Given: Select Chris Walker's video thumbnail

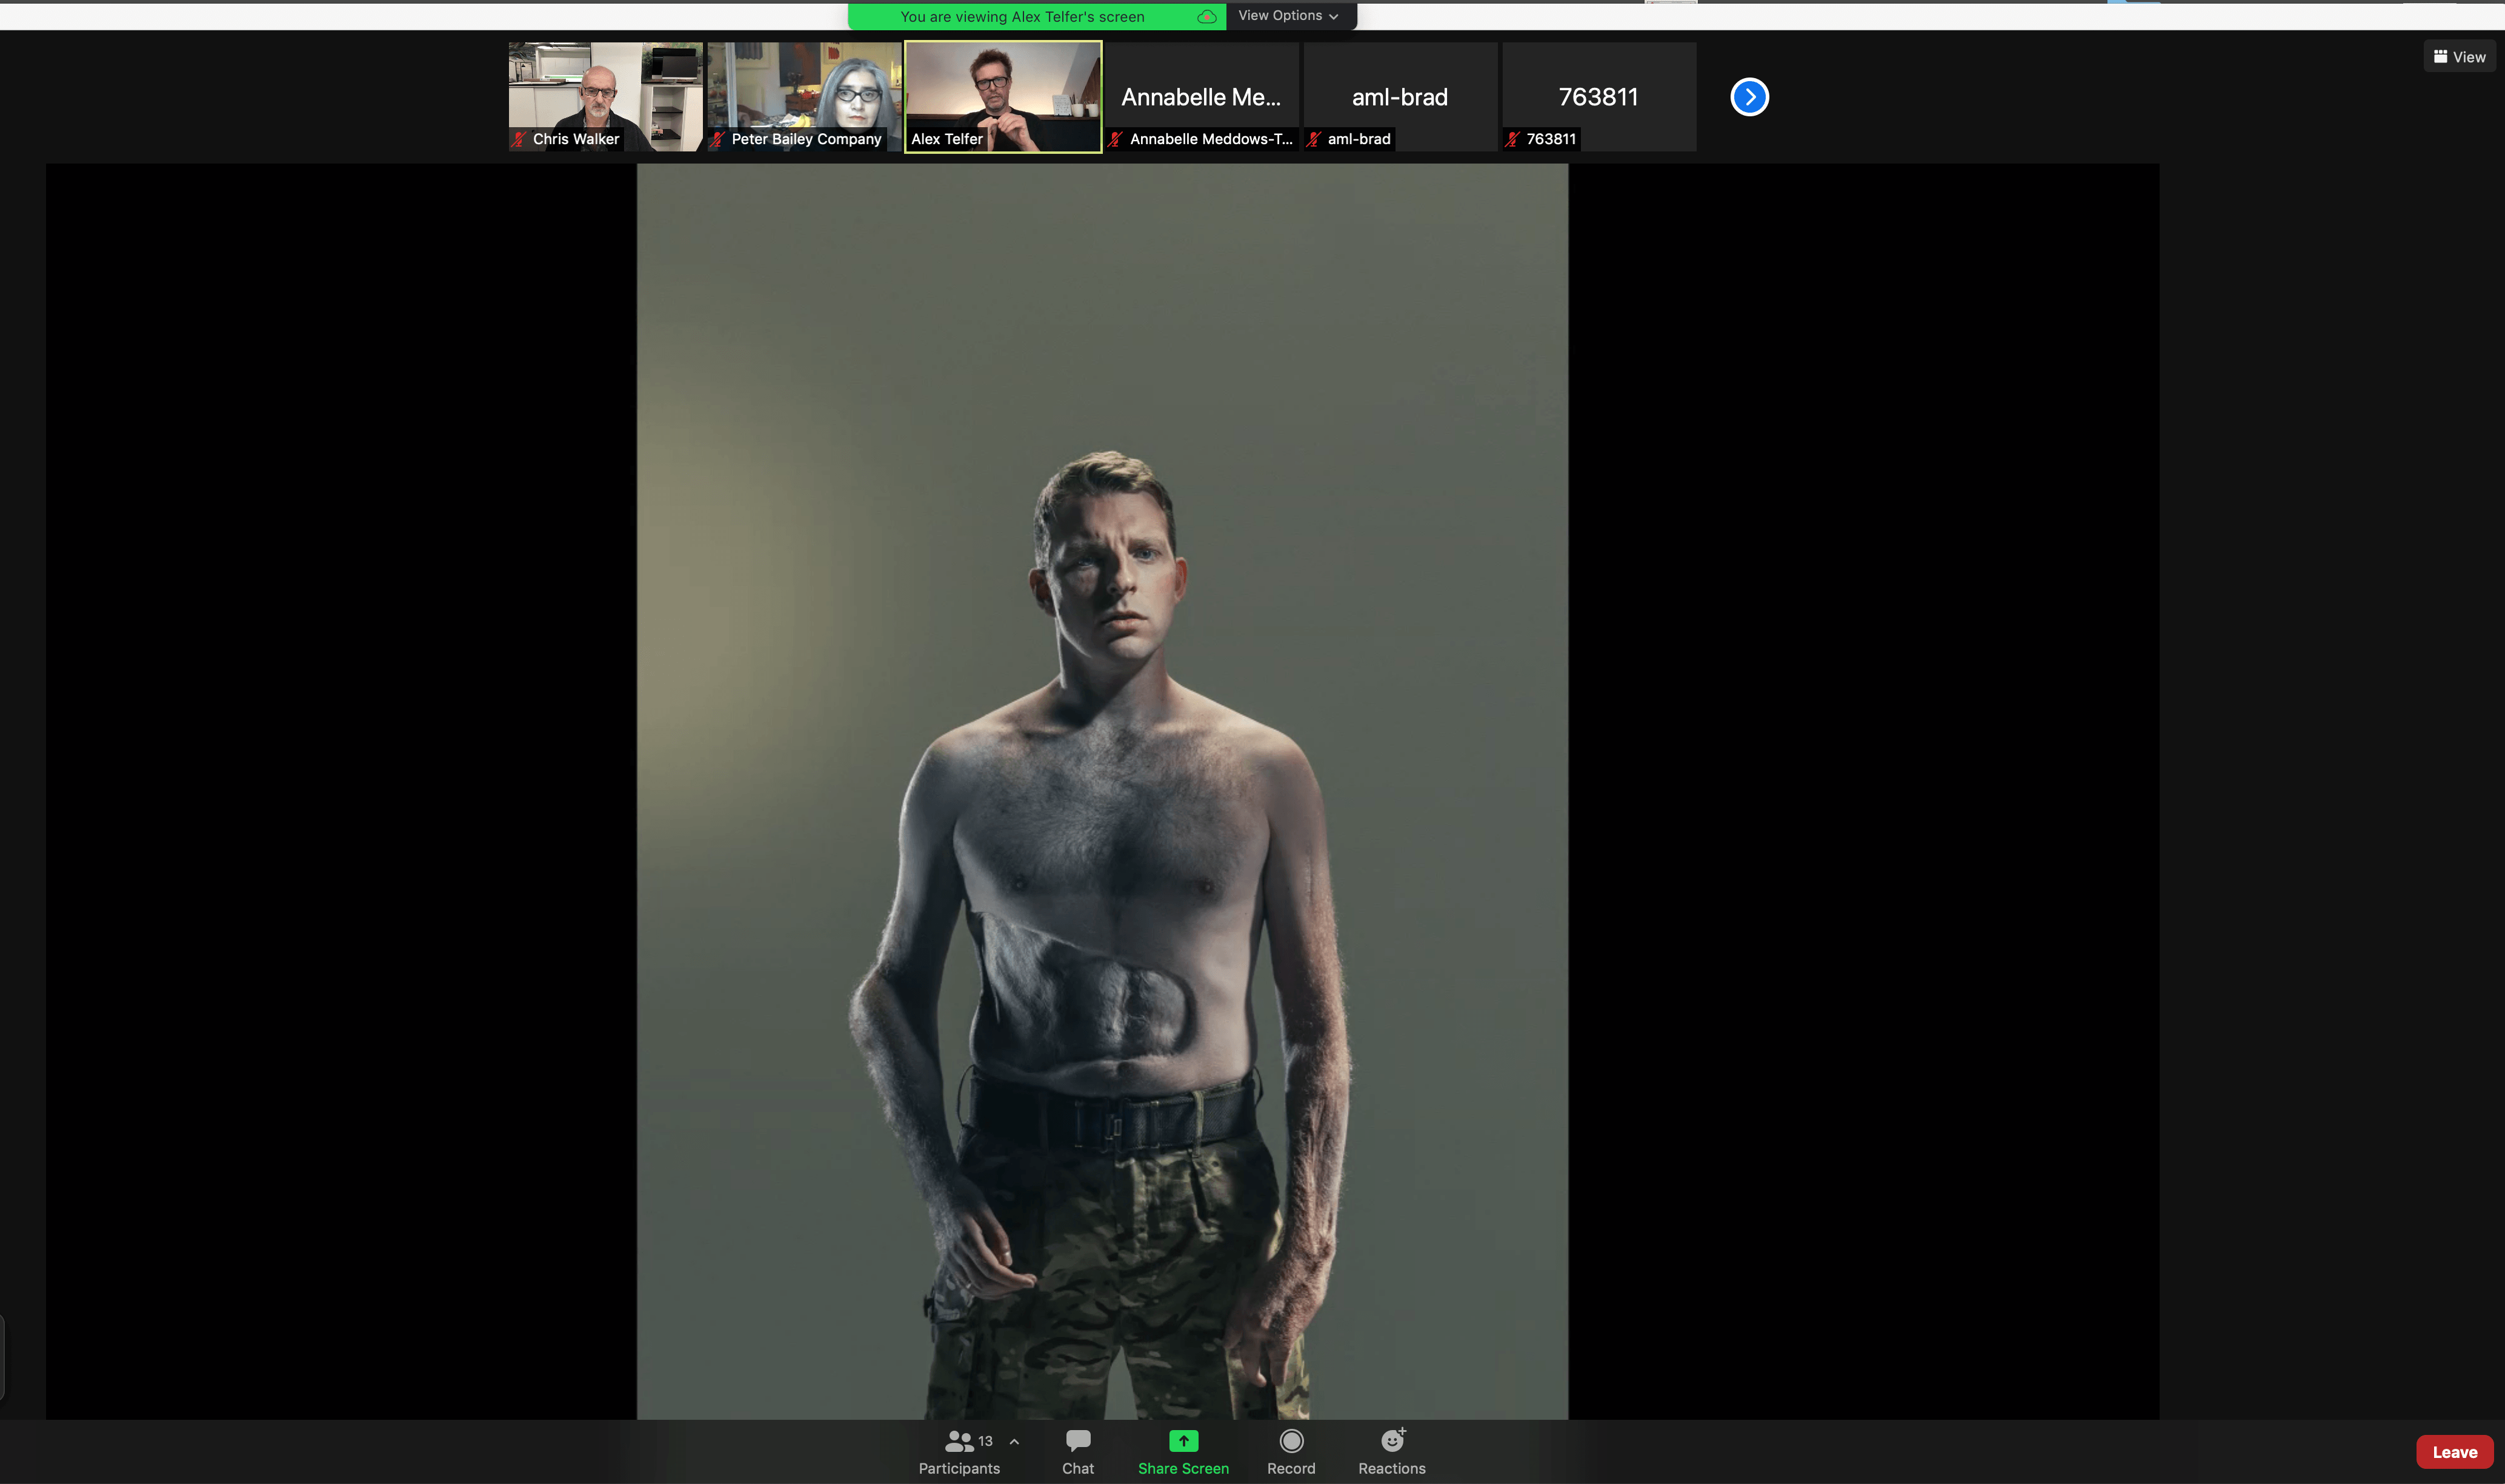Looking at the screenshot, I should (x=605, y=96).
